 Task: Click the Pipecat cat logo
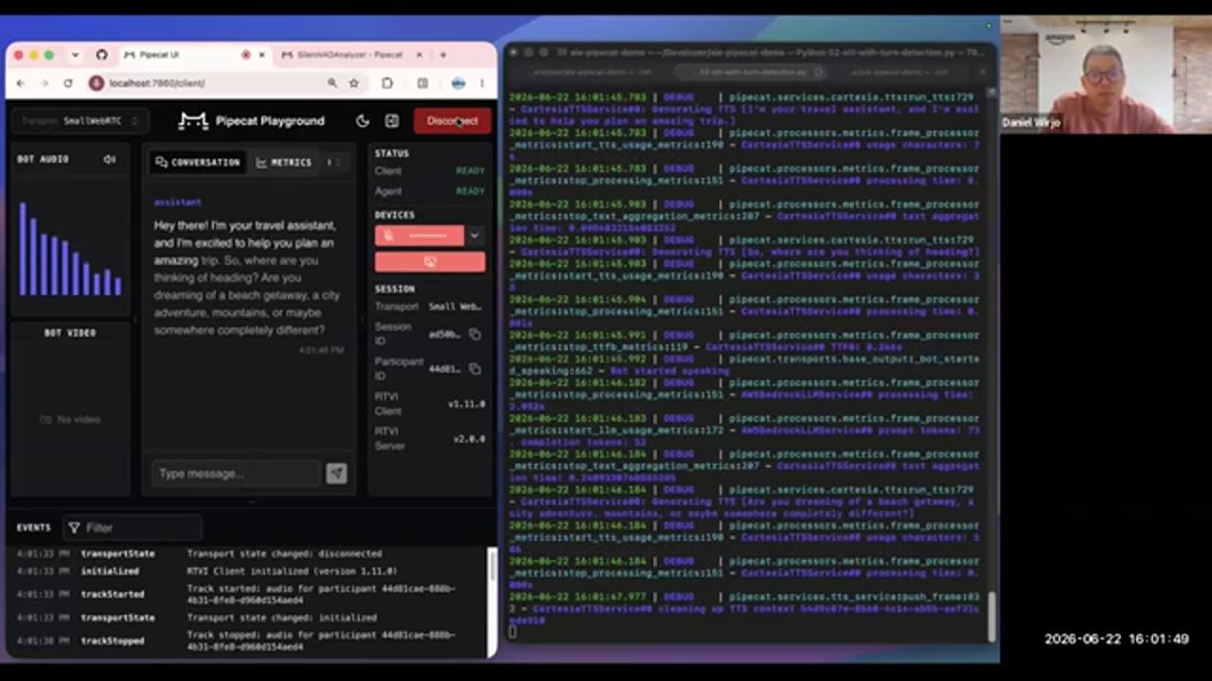point(193,121)
